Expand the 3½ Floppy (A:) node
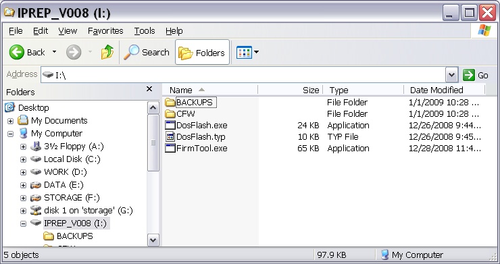500x264 pixels. click(23, 147)
